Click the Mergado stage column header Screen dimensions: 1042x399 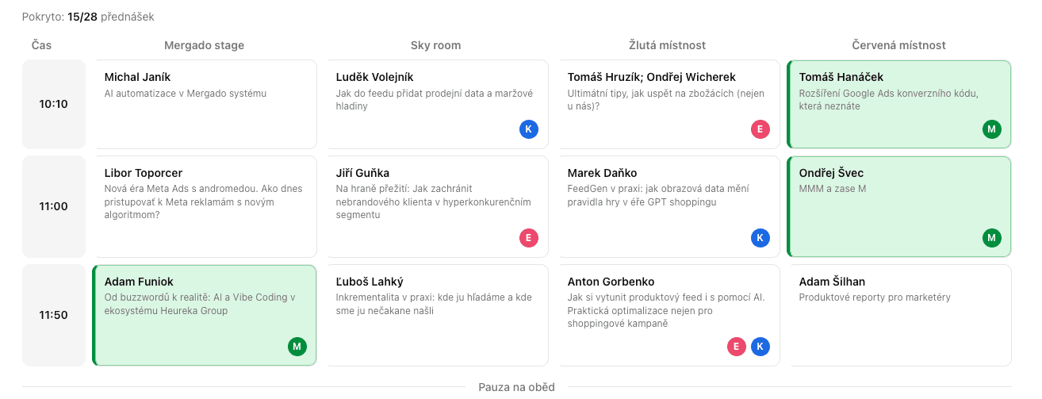205,45
